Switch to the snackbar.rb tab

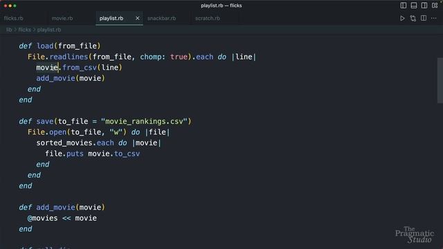click(x=161, y=19)
